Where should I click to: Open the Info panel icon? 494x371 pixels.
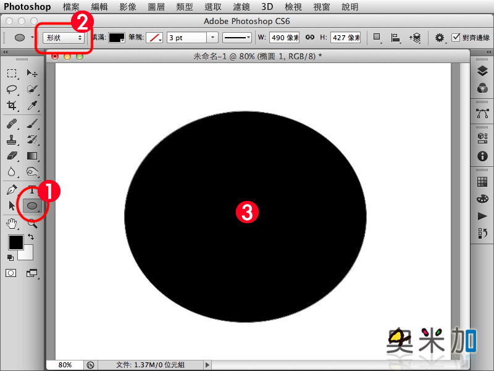(x=482, y=156)
